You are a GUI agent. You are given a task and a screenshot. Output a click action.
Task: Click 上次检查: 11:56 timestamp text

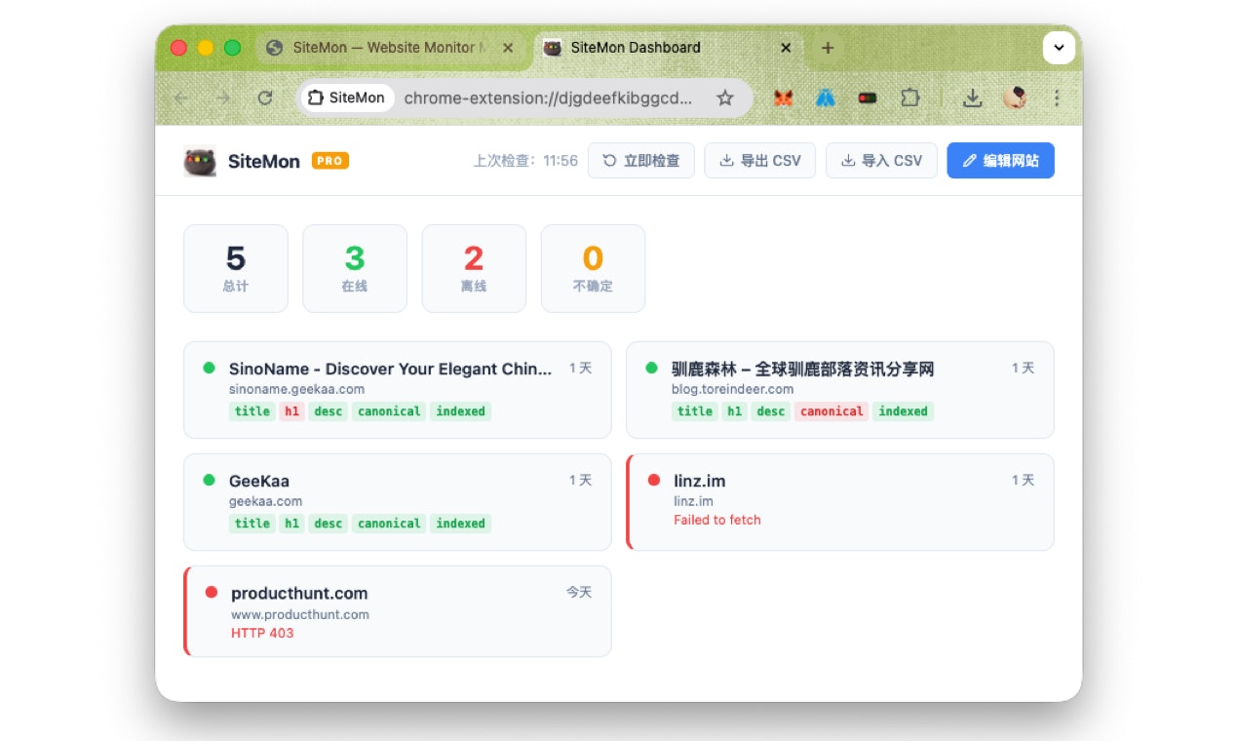point(525,161)
